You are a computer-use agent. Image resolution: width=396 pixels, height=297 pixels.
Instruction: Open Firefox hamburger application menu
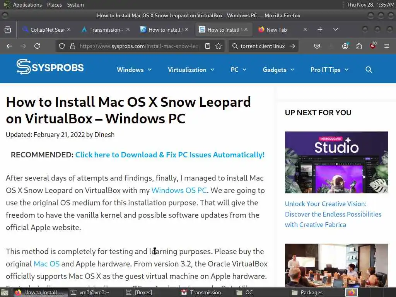pyautogui.click(x=386, y=46)
